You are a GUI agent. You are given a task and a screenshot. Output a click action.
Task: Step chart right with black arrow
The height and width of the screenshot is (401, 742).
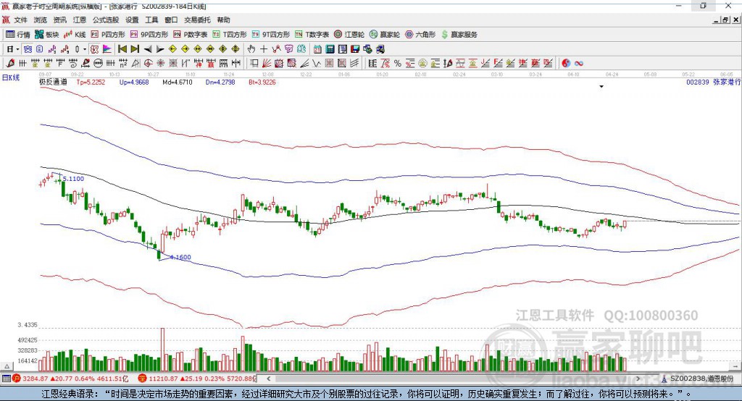(160, 49)
